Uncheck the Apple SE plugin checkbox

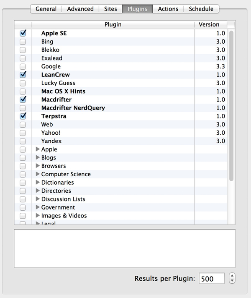pyautogui.click(x=23, y=33)
